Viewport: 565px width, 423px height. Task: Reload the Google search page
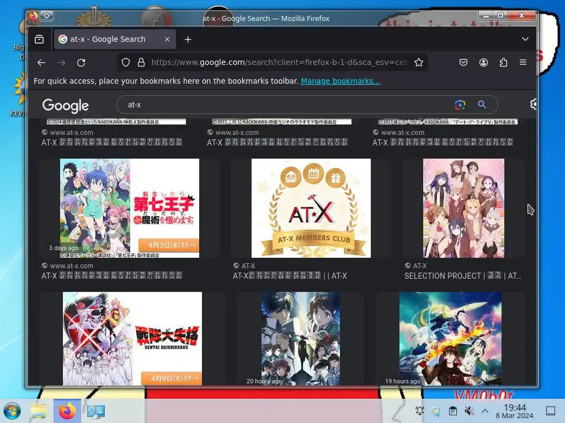[x=82, y=63]
